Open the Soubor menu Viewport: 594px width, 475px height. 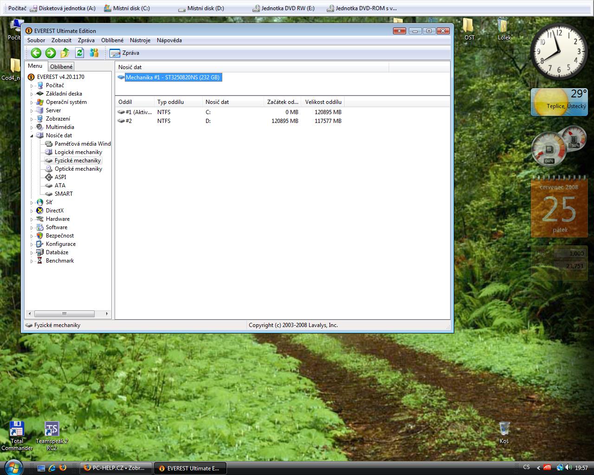point(36,40)
